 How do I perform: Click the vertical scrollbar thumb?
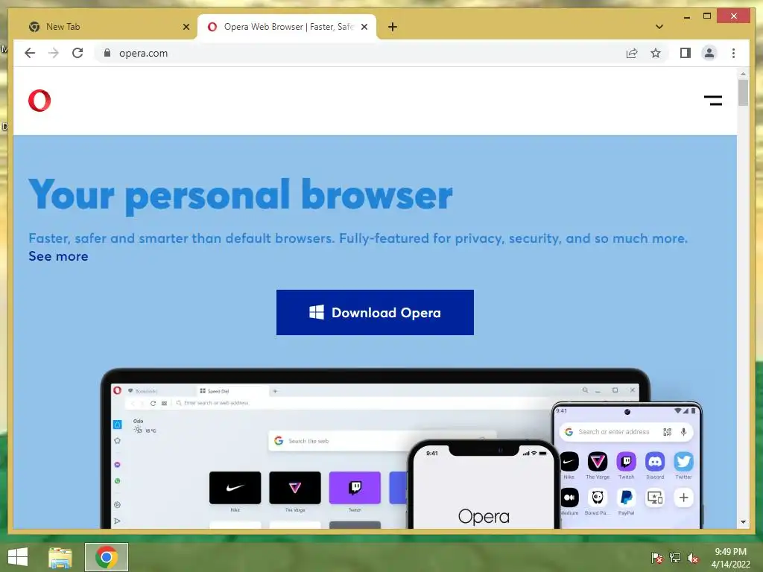pyautogui.click(x=743, y=92)
